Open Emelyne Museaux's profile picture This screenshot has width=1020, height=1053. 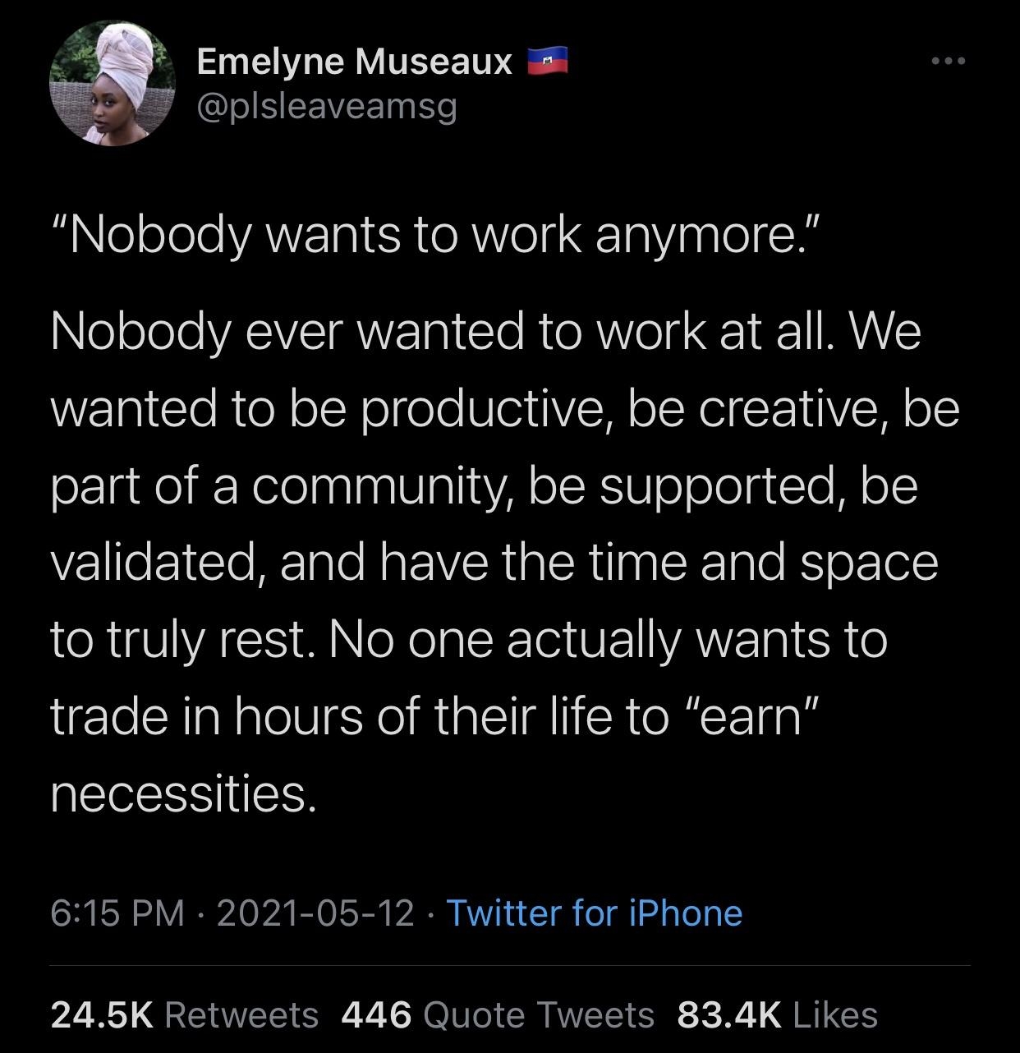112,83
